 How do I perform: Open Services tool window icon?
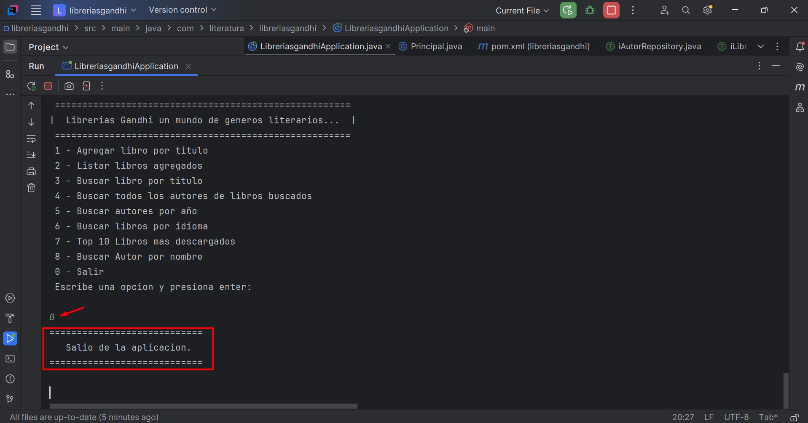click(x=10, y=298)
